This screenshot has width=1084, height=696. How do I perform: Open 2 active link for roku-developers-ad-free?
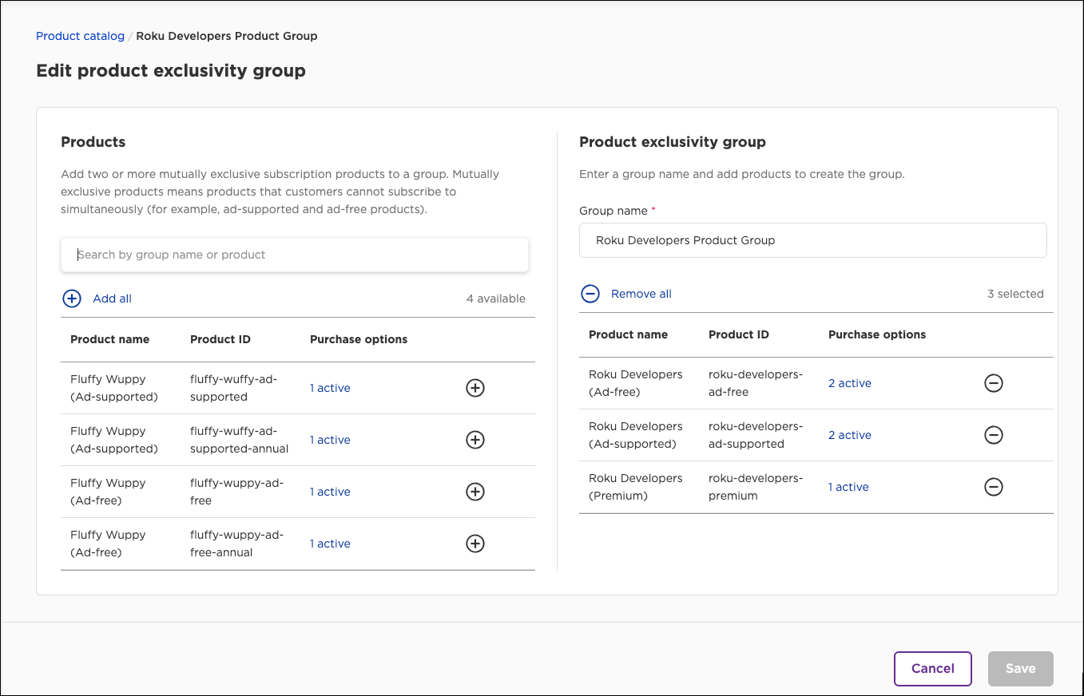(x=849, y=383)
